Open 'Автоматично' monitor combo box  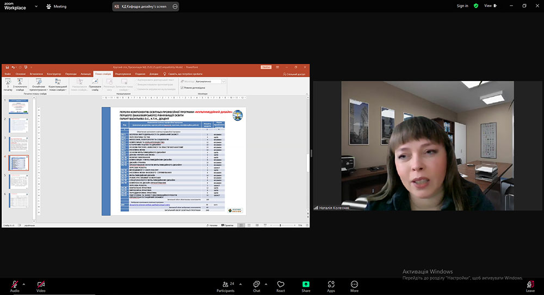[210, 82]
